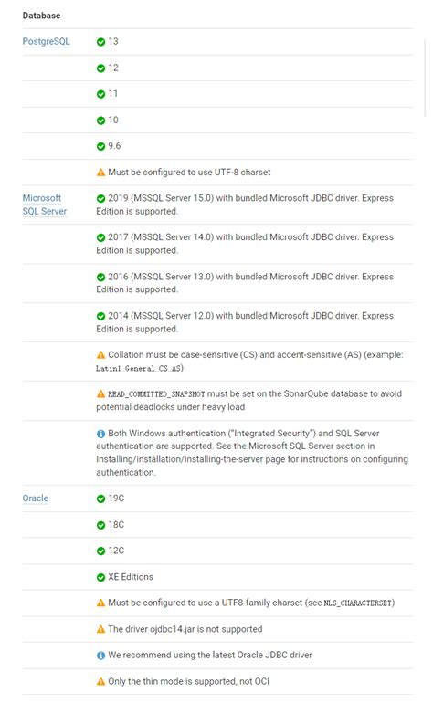Click the green check icon beside PostgreSQL 11
This screenshot has height=703, width=433.
click(x=101, y=94)
